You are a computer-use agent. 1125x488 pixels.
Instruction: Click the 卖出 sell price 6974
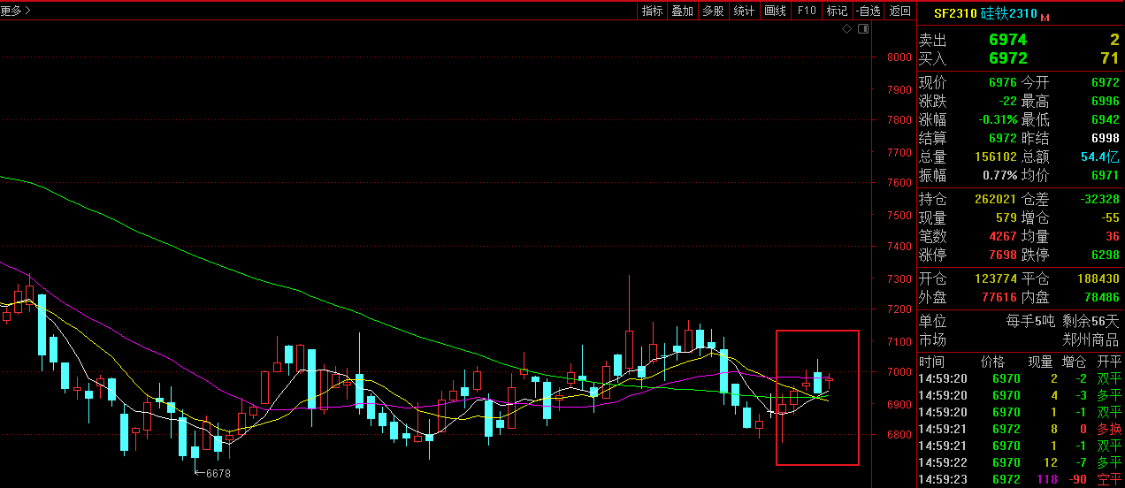coord(1007,40)
